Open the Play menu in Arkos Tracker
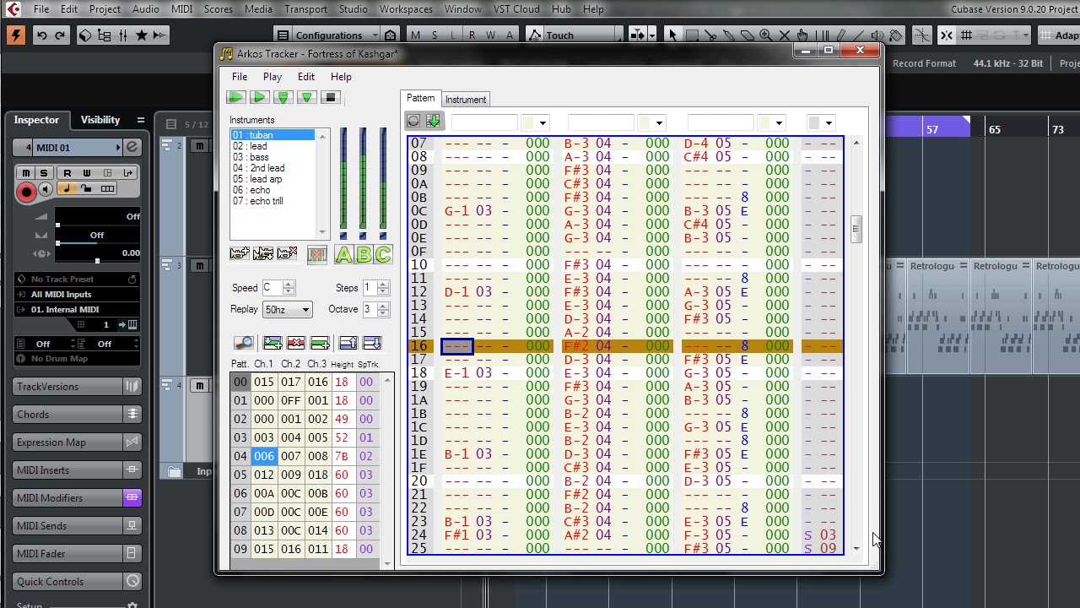 pos(273,77)
